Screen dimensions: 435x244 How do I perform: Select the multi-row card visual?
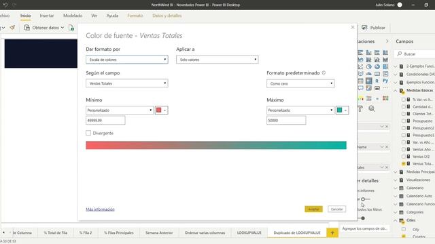click(x=385, y=74)
